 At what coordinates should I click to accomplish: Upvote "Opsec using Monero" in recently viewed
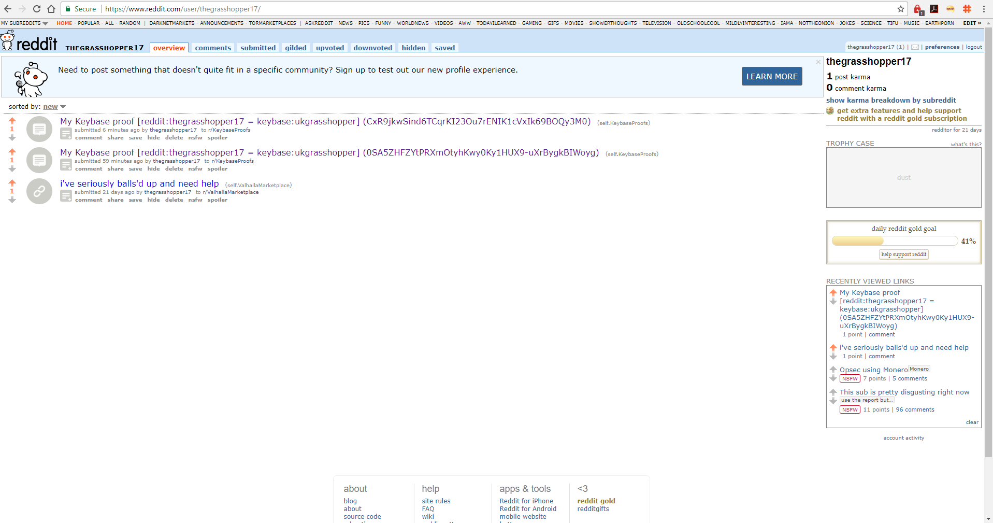tap(833, 370)
